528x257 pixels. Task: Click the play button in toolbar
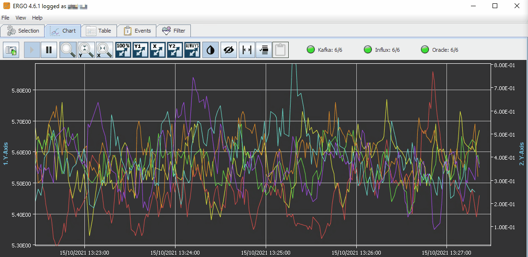pos(32,50)
